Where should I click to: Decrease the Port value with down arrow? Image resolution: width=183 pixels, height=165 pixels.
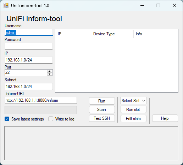[x=50, y=74]
